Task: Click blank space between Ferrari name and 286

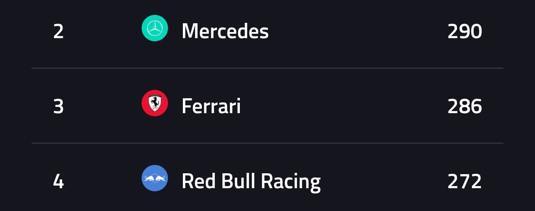Action: point(344,107)
